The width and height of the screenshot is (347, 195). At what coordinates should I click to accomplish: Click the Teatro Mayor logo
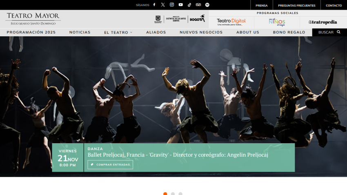(33, 19)
